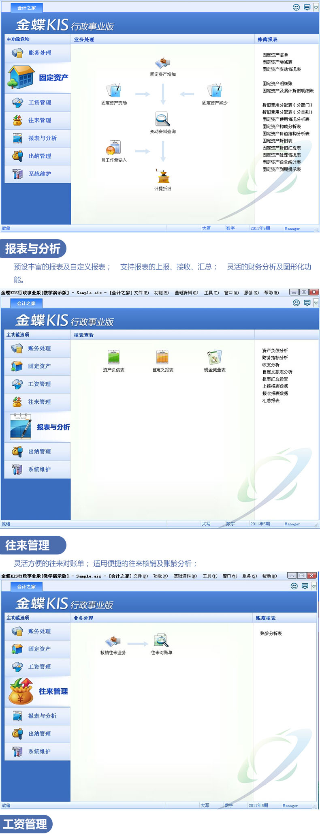Expand the top-right dropdown arrow in 固定资产 window
Viewport: 320px width, 837px height.
coord(316,7)
